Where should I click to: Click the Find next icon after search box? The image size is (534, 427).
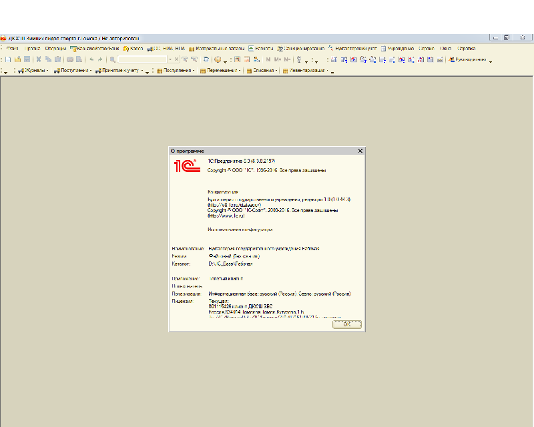coord(185,59)
